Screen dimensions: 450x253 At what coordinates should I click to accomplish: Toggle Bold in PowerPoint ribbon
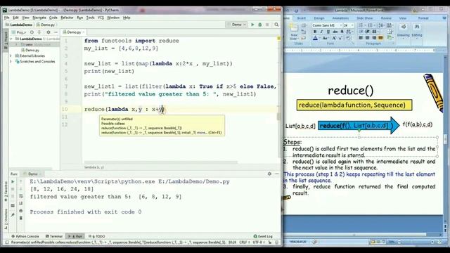(315, 32)
